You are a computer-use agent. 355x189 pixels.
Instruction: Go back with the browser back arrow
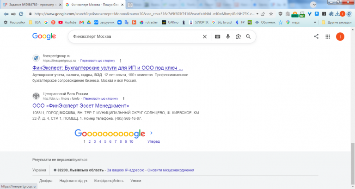pos(6,14)
